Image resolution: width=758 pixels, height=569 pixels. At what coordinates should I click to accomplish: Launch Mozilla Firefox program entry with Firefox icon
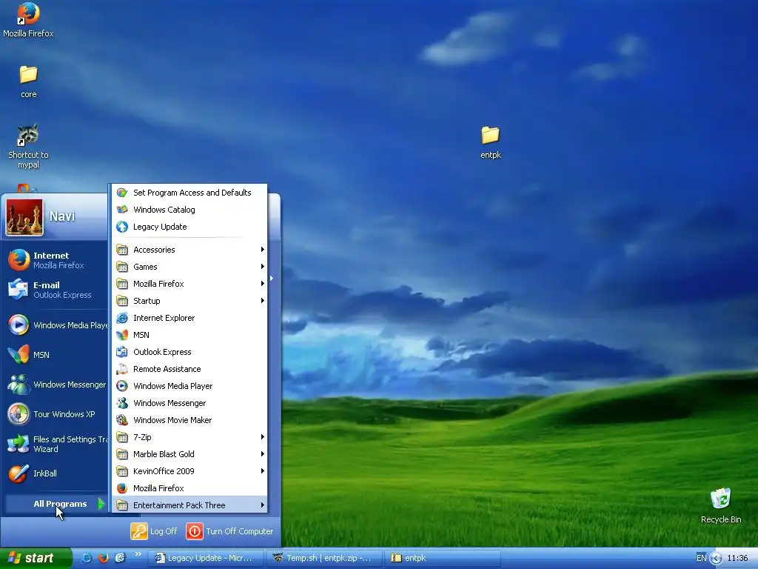[189, 488]
